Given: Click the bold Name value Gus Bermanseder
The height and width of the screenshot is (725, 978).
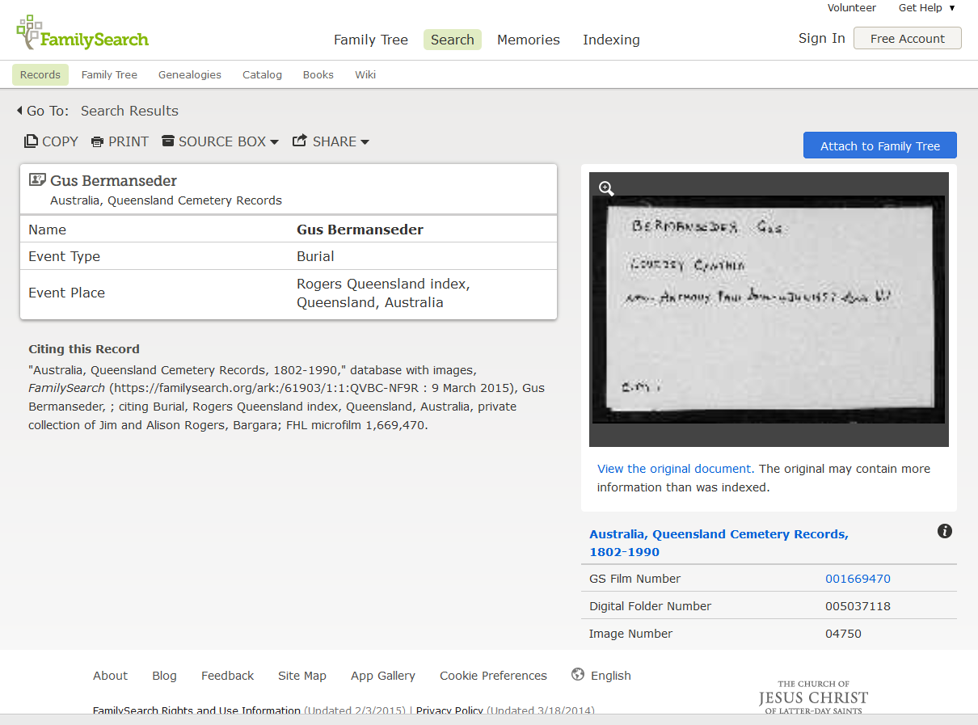Looking at the screenshot, I should (x=360, y=230).
